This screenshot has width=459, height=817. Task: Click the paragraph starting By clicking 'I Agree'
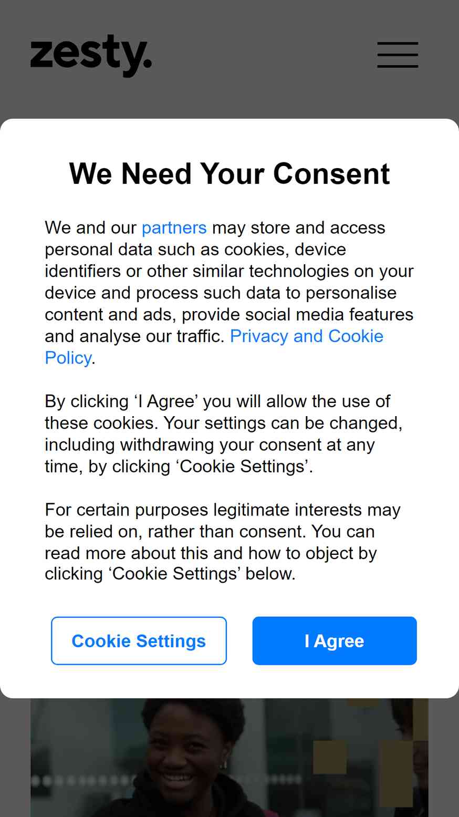[224, 433]
